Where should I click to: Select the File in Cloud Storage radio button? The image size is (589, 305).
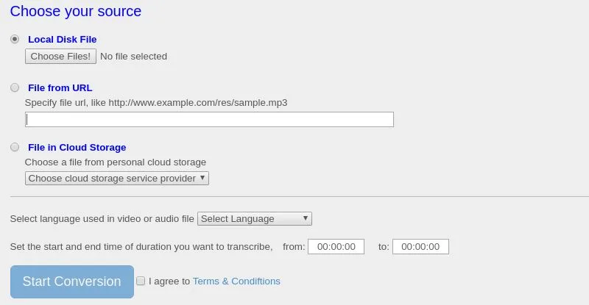pos(15,147)
